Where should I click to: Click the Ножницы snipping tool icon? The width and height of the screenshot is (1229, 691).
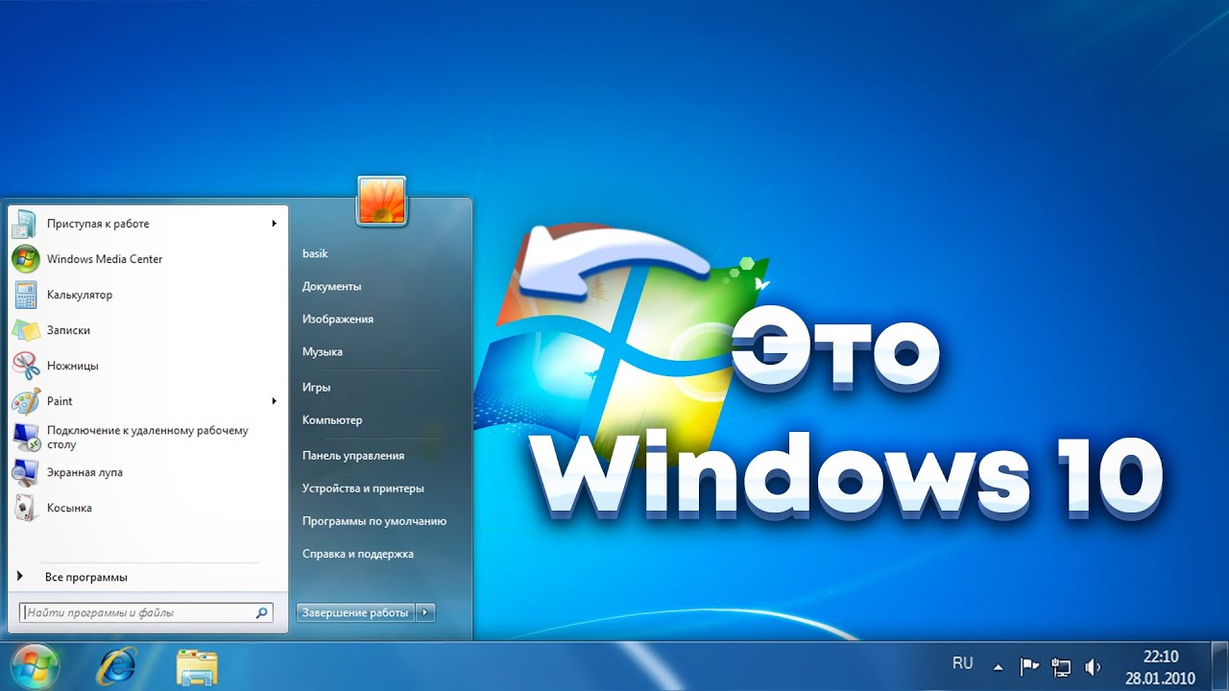24,366
